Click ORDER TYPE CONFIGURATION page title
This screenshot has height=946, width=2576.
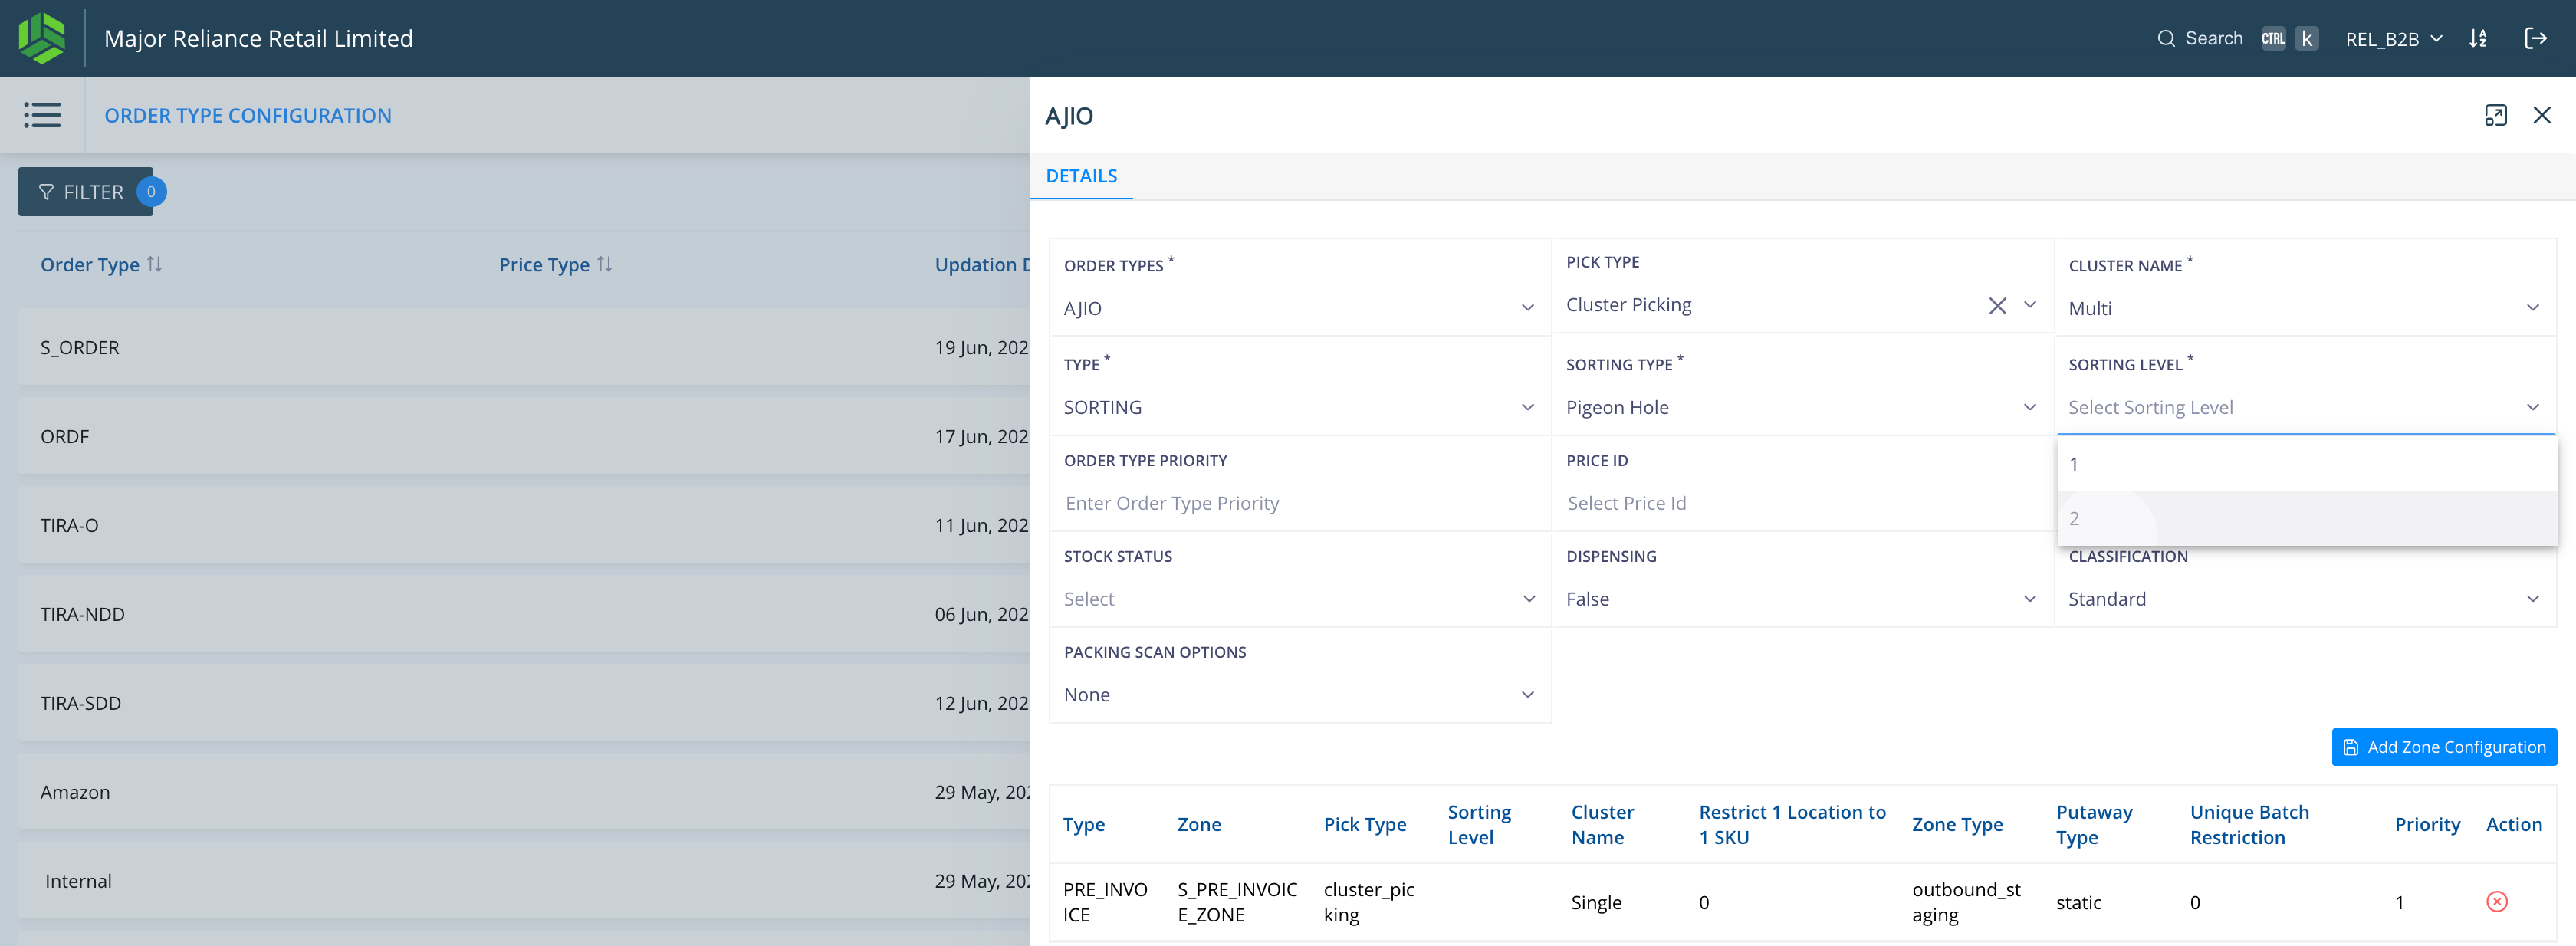[x=248, y=115]
